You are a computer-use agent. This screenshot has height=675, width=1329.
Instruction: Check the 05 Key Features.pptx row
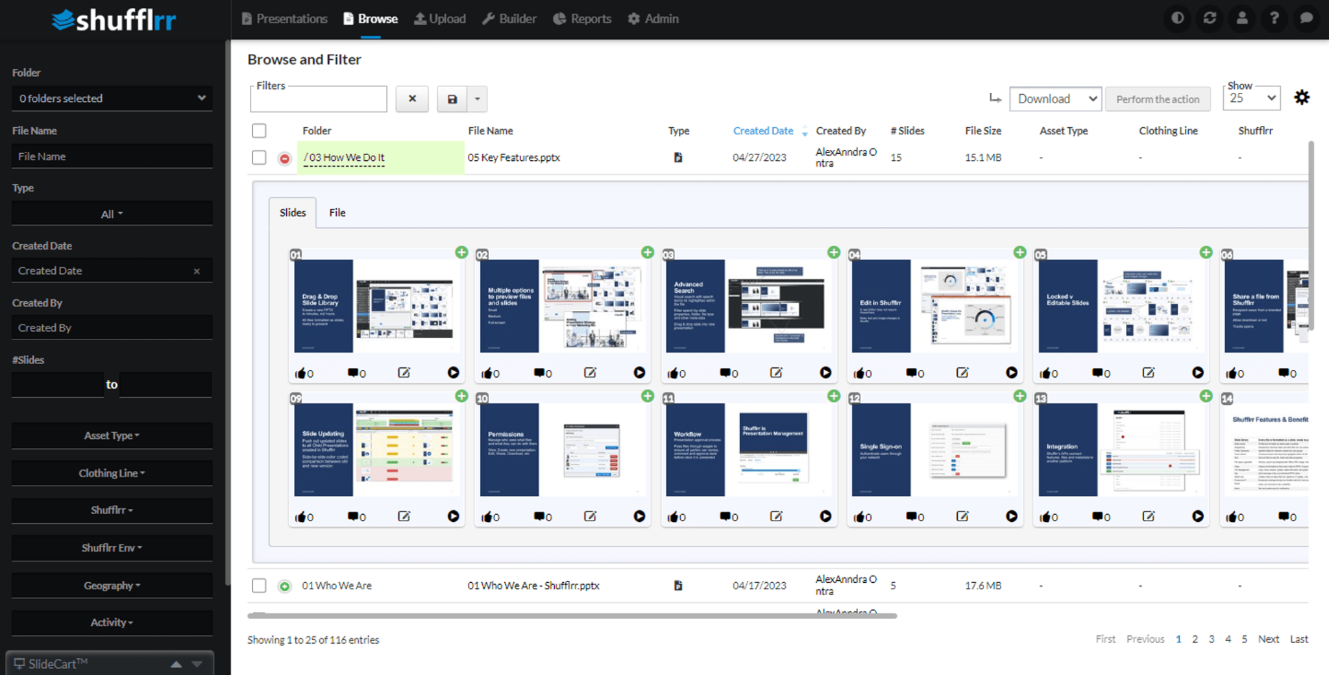(x=259, y=157)
